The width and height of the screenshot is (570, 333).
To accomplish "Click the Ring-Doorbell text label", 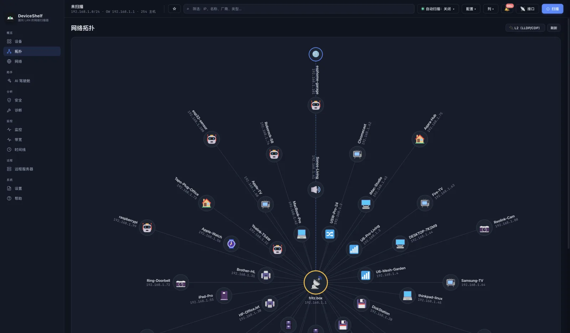I will tap(158, 281).
